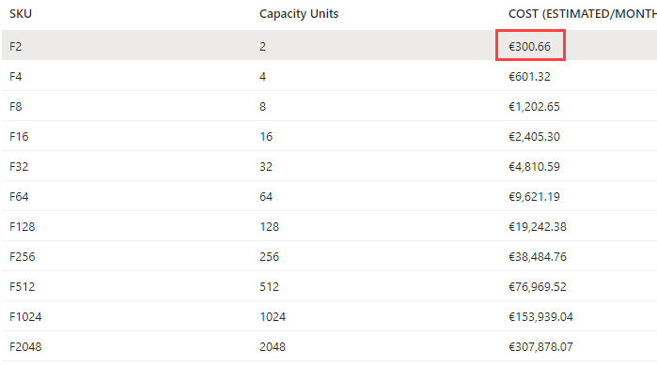Select the F4 SKU row
The image size is (657, 365).
coord(329,76)
